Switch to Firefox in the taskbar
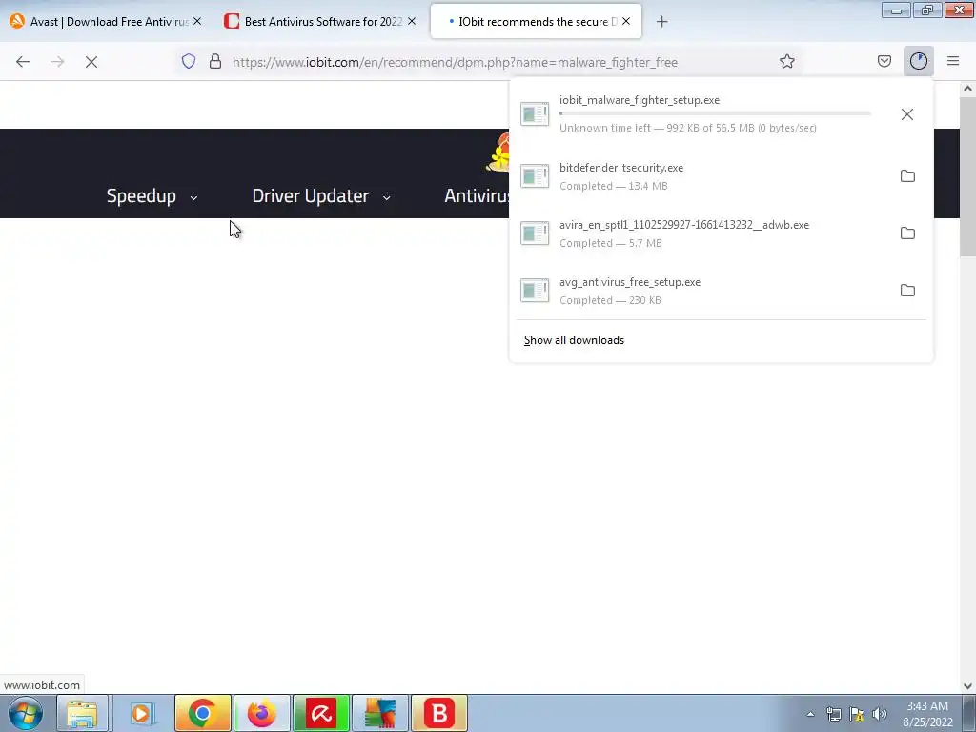The height and width of the screenshot is (732, 976). click(x=262, y=713)
